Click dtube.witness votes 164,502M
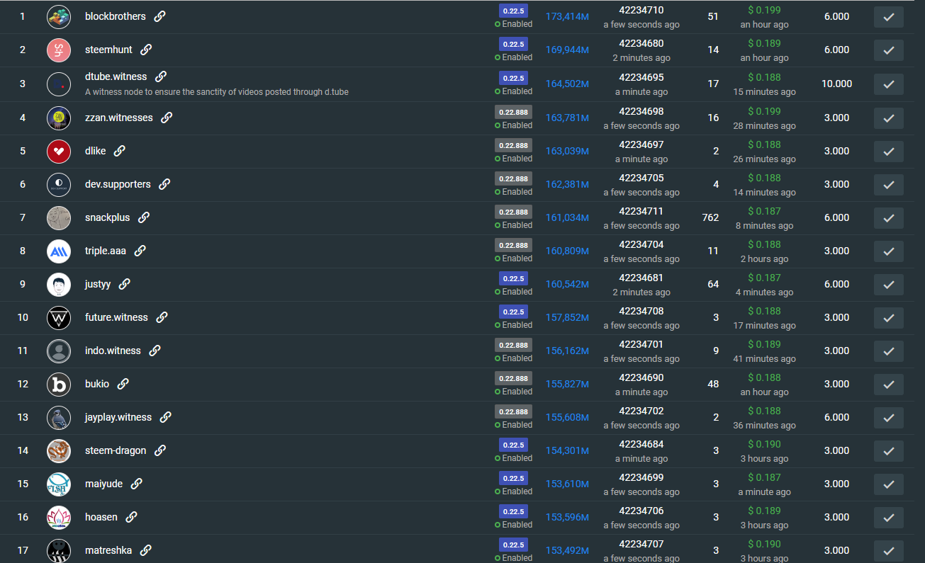This screenshot has height=563, width=925. point(567,84)
